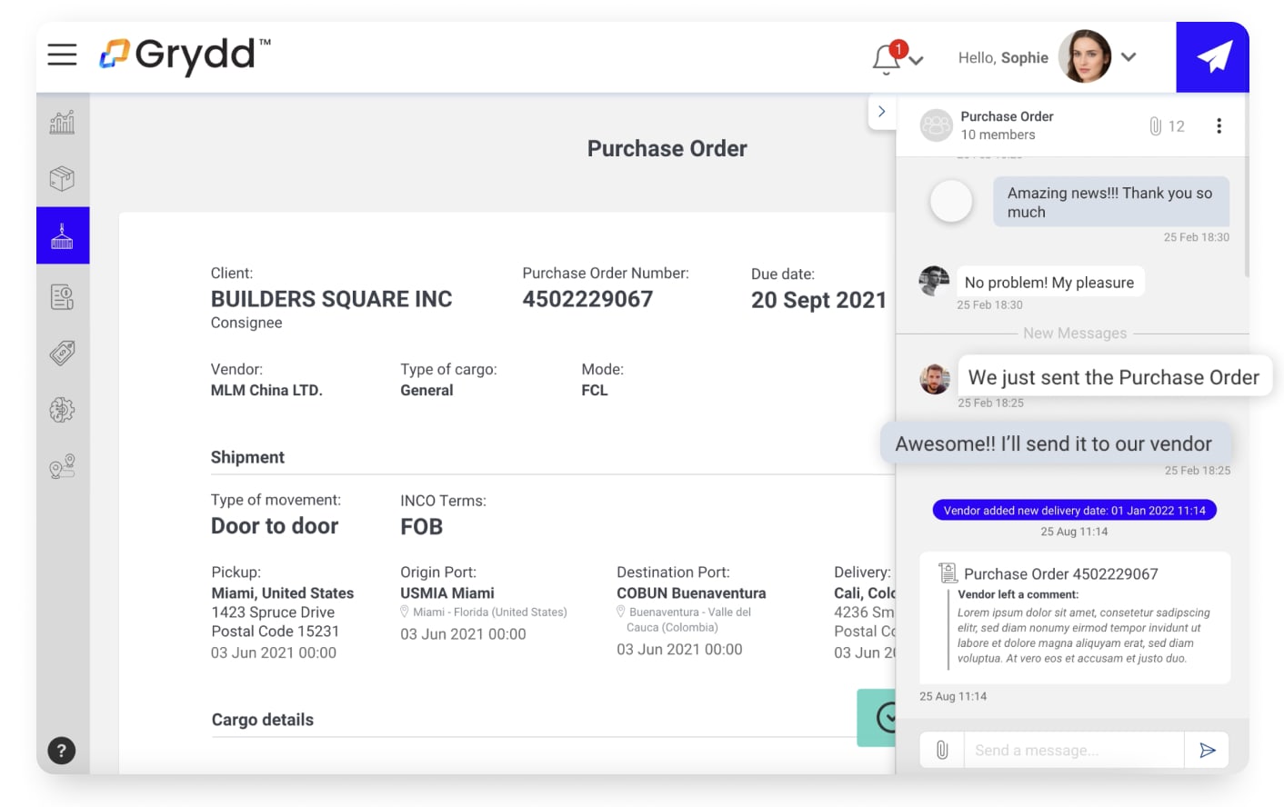Open the invoice document sidebar icon
Viewport: 1284px width, 807px height.
62,296
